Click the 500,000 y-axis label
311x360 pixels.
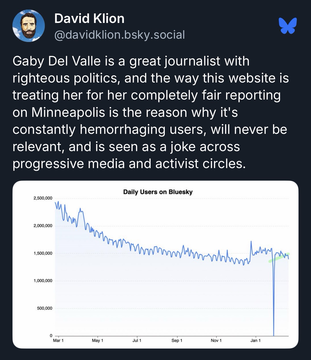pyautogui.click(x=45, y=308)
